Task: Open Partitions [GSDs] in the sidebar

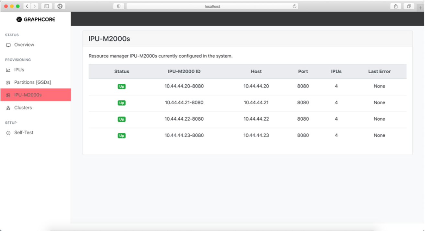Action: 35,82
